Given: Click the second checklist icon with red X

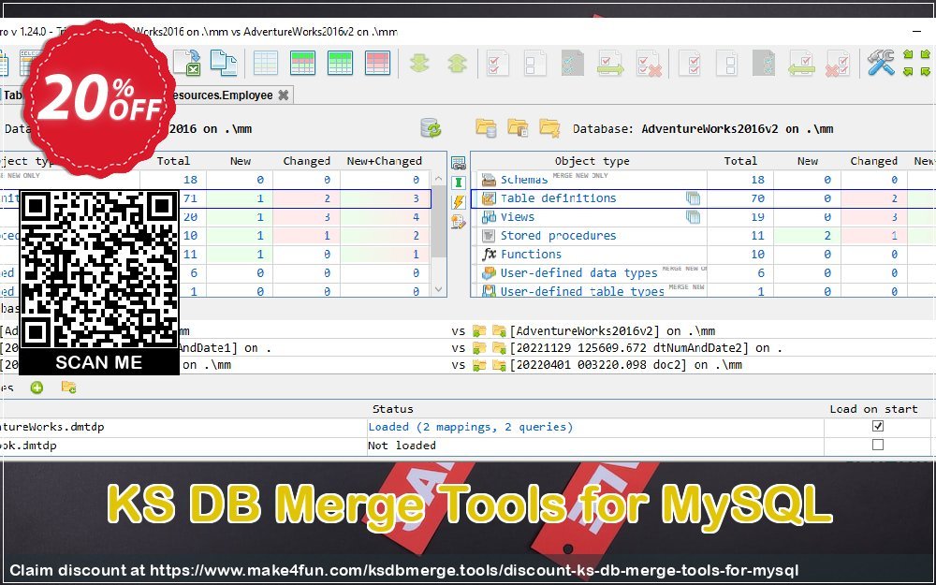Looking at the screenshot, I should tap(838, 63).
